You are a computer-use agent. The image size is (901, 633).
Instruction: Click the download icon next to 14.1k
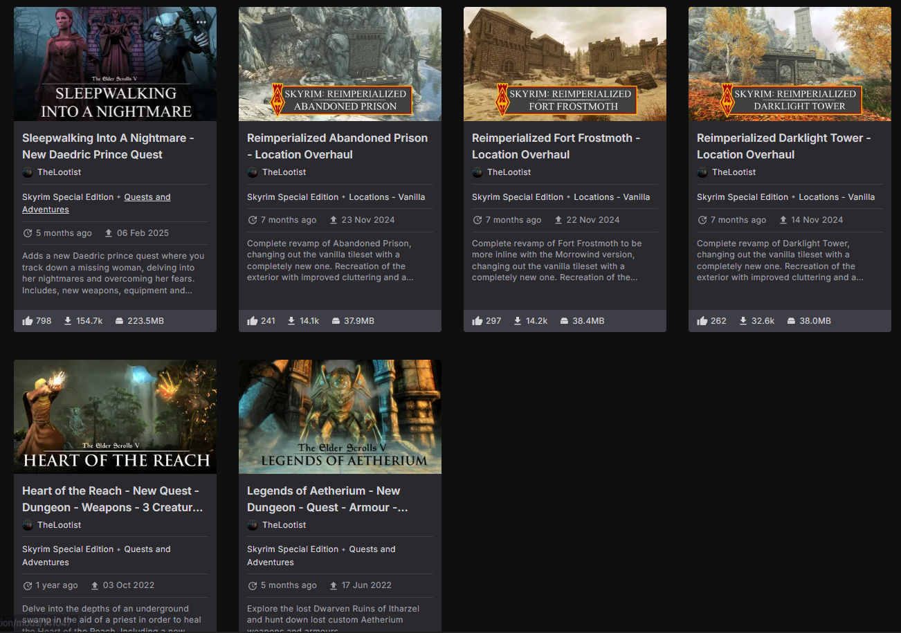click(x=292, y=321)
